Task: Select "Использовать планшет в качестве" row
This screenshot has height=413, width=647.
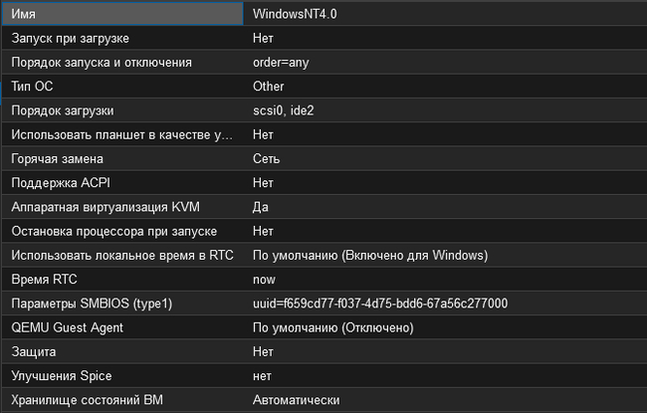Action: click(120, 134)
